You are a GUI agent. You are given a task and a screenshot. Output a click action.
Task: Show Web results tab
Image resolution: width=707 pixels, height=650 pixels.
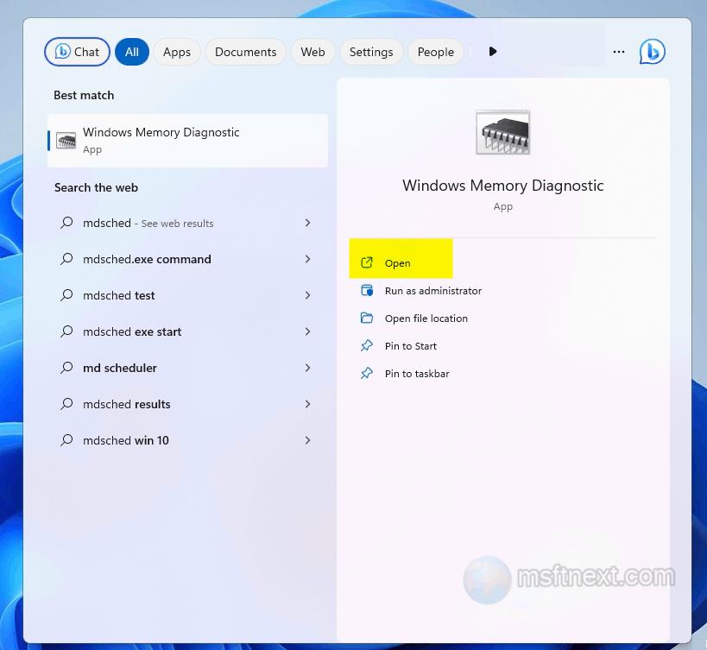(312, 52)
